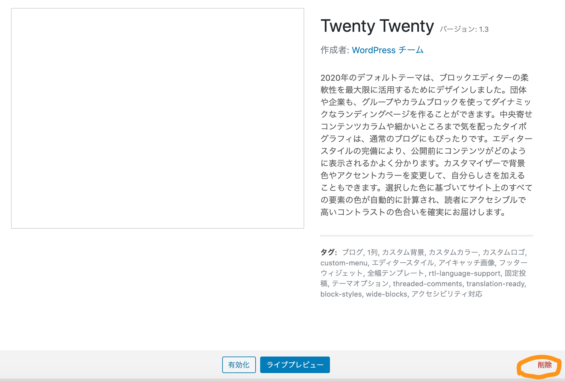Click the 有効化 button
565x381 pixels.
(x=239, y=364)
